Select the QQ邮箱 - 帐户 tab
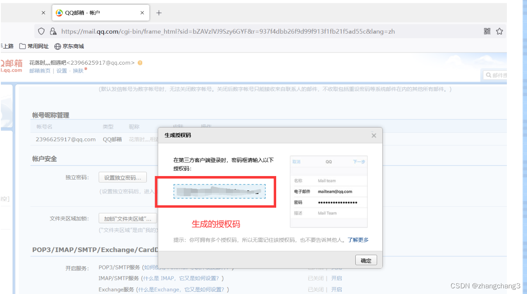Screen dimensions: 527x294 101,13
